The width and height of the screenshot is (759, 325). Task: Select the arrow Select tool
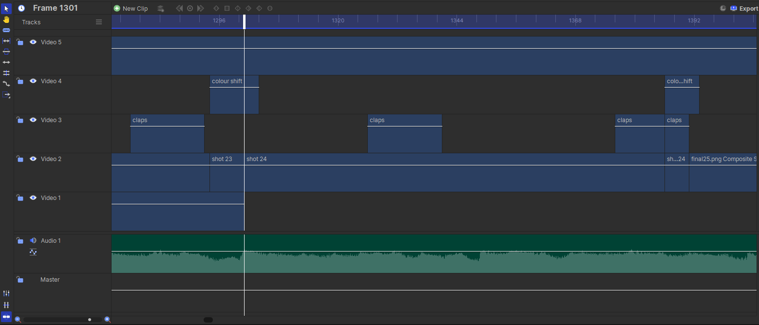point(6,8)
